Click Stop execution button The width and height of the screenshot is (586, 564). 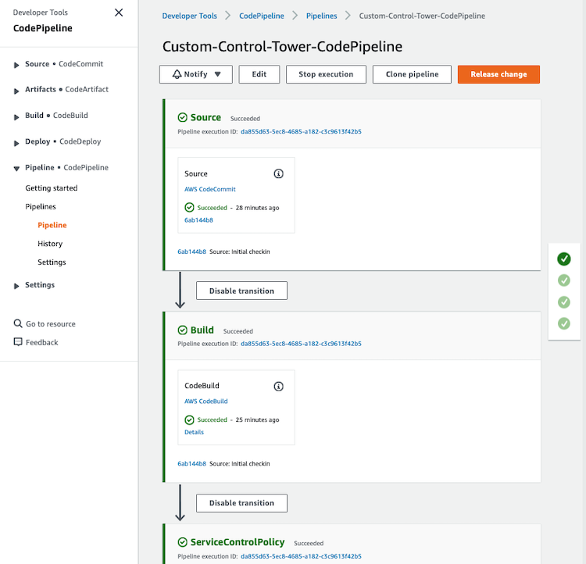[326, 74]
